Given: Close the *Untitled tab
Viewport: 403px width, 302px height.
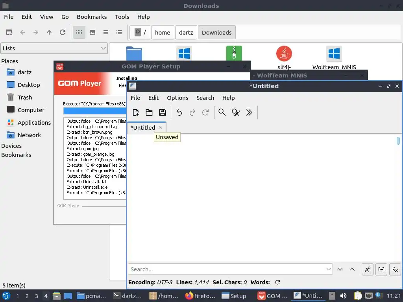Looking at the screenshot, I should tap(160, 128).
